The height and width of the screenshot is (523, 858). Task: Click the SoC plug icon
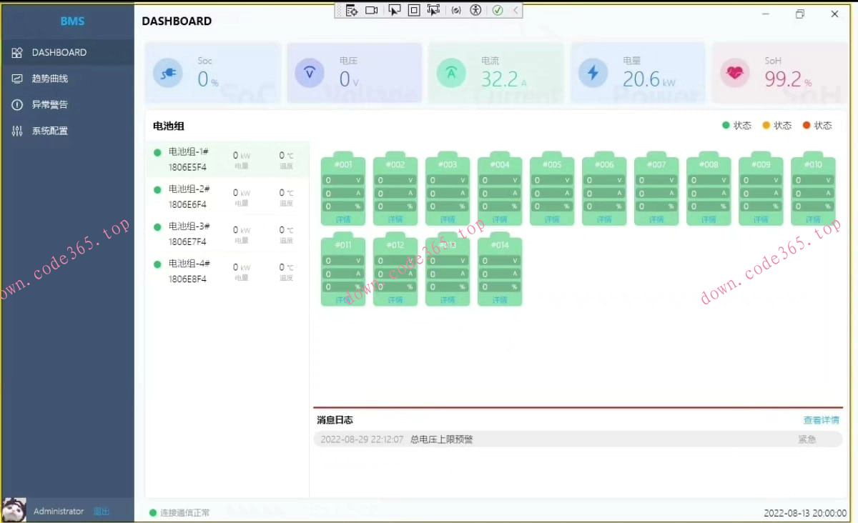point(169,73)
